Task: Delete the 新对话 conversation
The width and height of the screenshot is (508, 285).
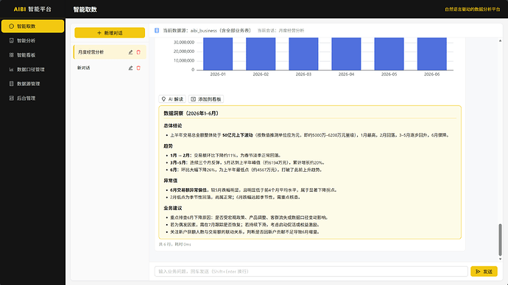Action: pos(138,68)
